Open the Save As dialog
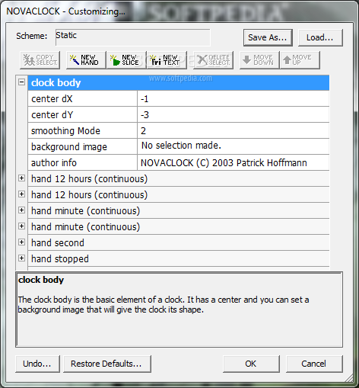Screen dimensions: 359x388 pyautogui.click(x=268, y=37)
